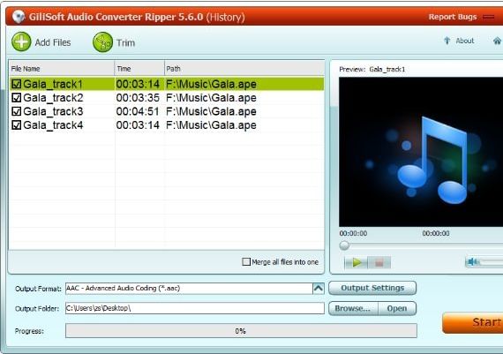The image size is (503, 354).
Task: Click the preview seek slider handle
Action: pos(344,245)
